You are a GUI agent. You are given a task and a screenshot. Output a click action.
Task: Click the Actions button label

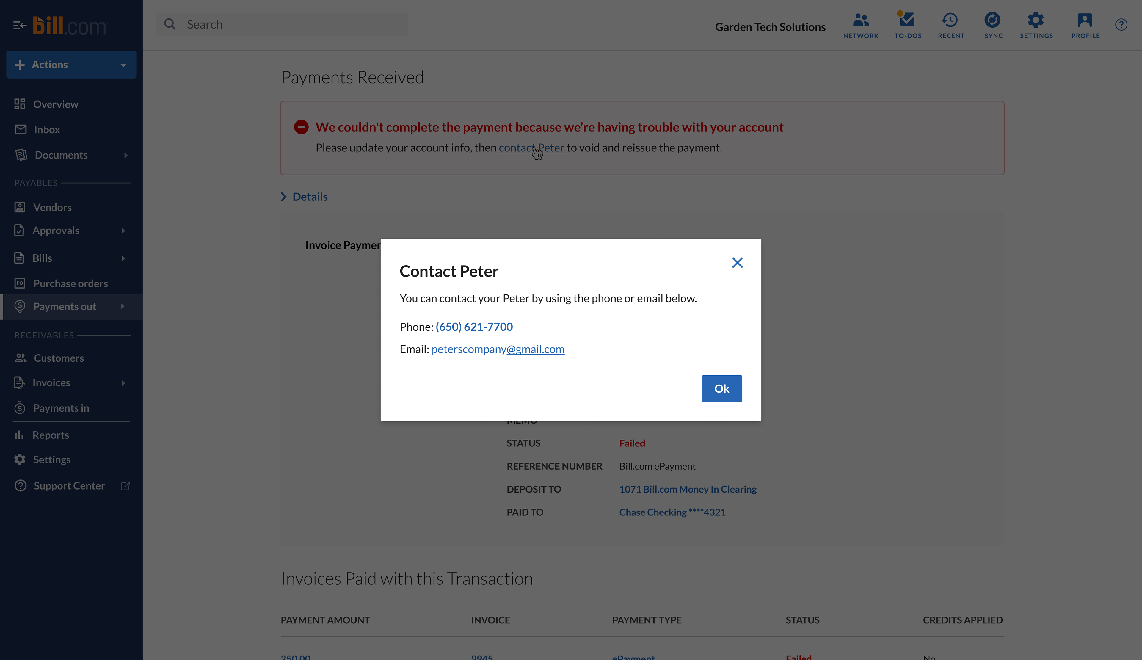point(49,65)
